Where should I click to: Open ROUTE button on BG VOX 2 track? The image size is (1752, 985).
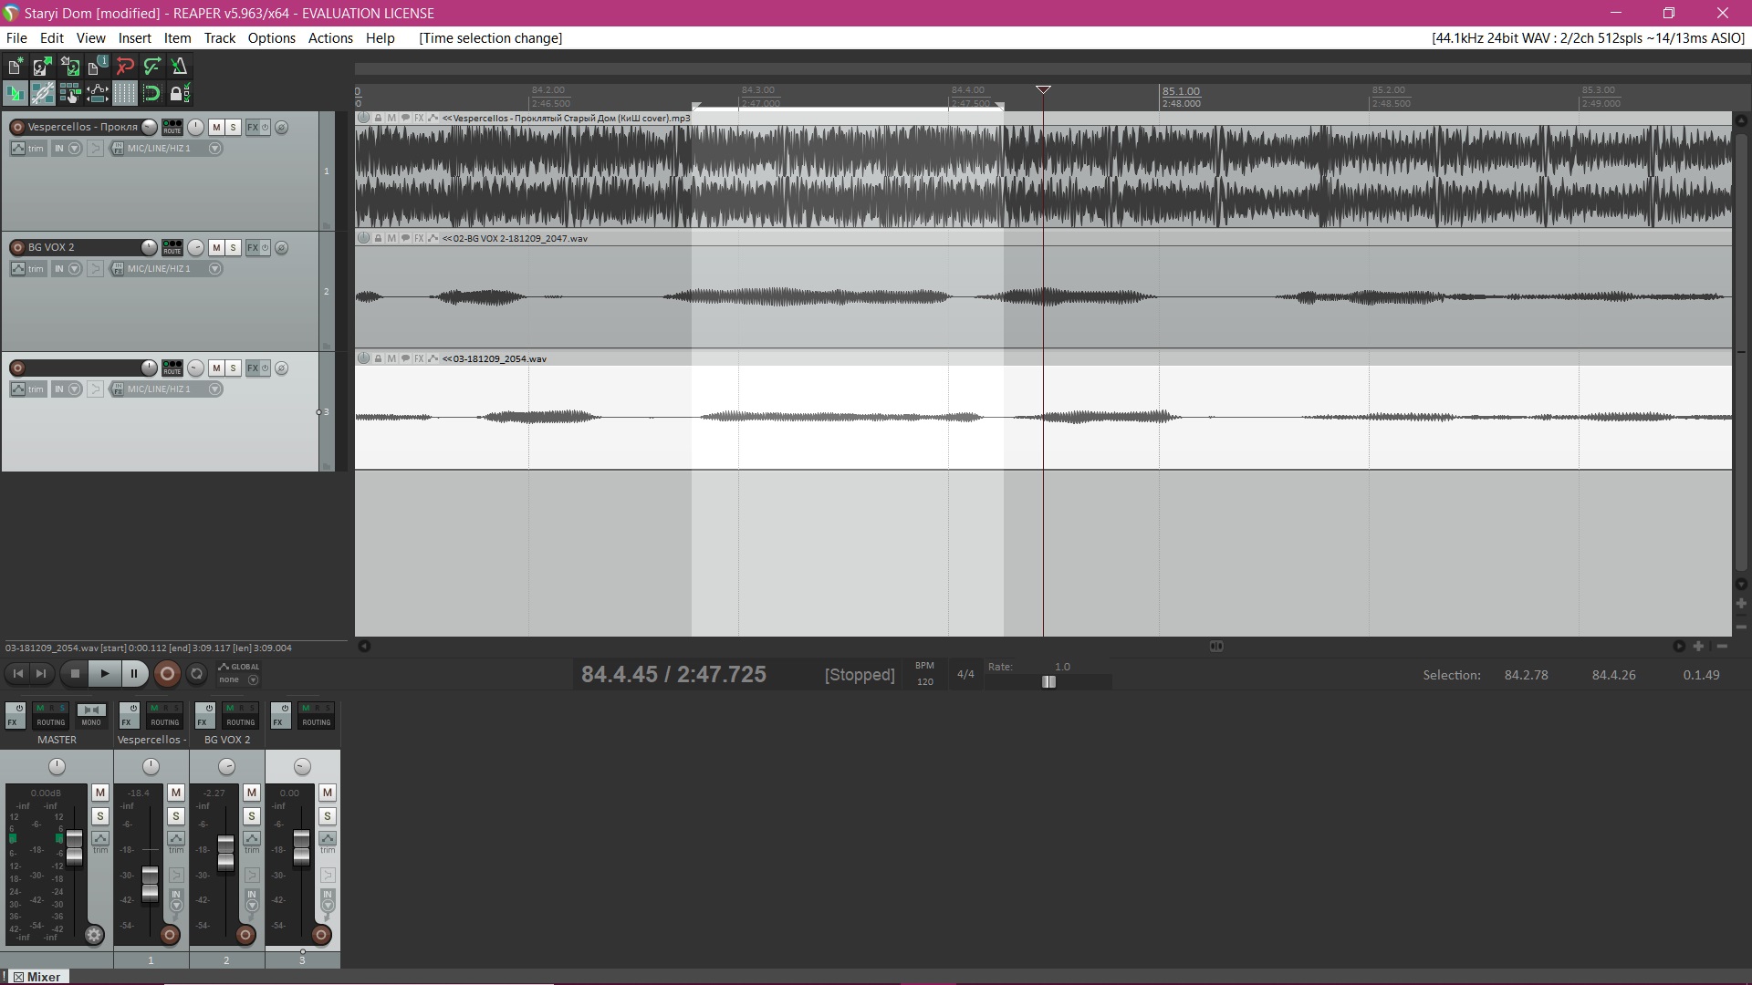click(x=172, y=247)
